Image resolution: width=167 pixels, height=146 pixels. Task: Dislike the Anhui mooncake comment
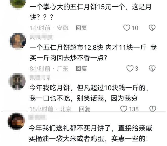coord(152,28)
